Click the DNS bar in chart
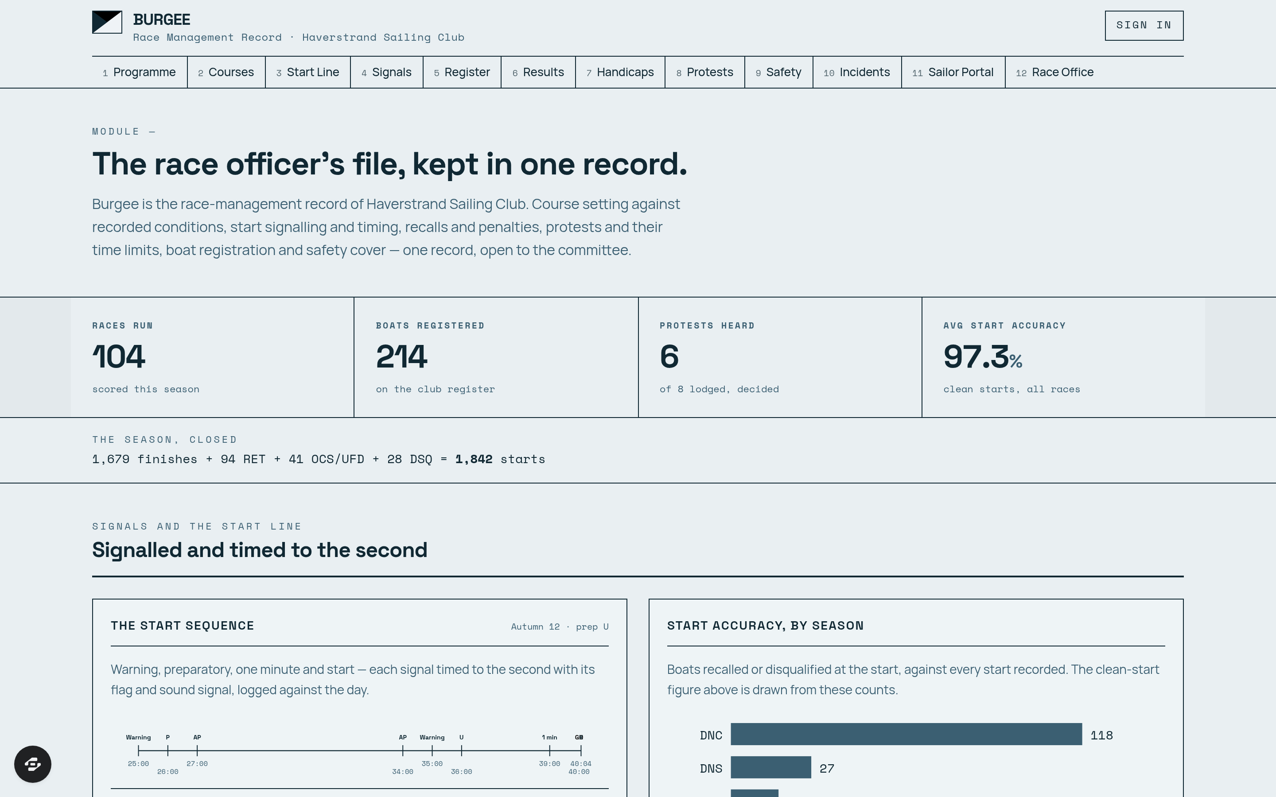Screen dimensions: 1276x797 [771, 767]
